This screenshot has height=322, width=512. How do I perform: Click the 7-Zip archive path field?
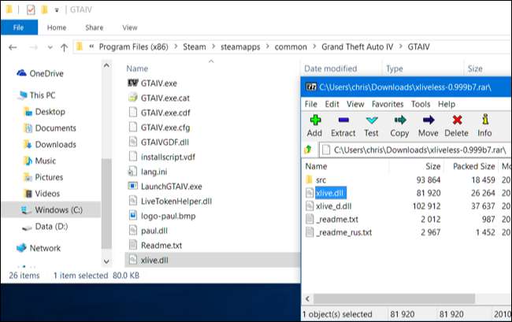(410, 149)
